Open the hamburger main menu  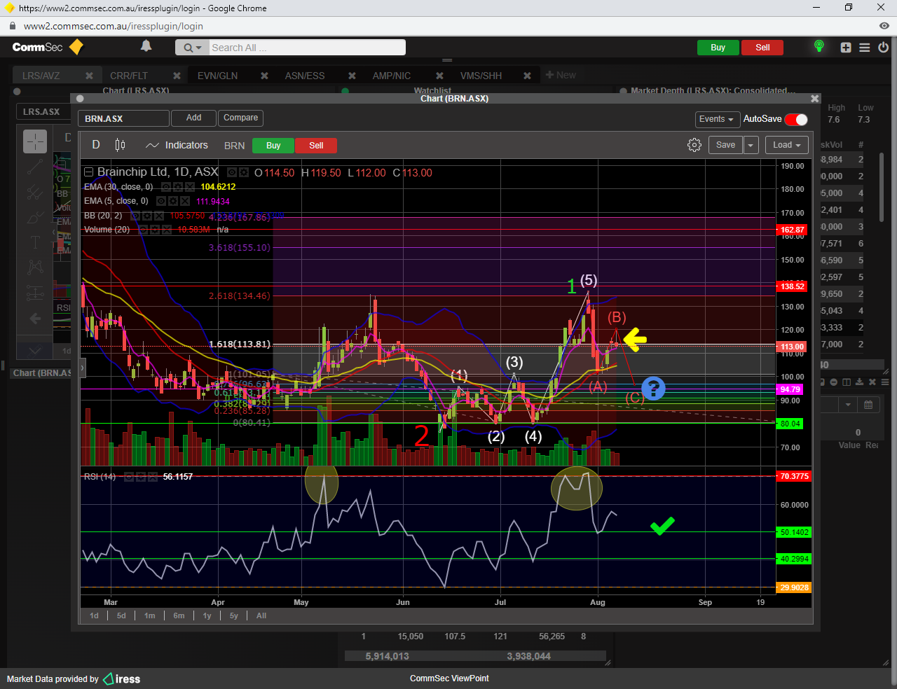pyautogui.click(x=865, y=48)
